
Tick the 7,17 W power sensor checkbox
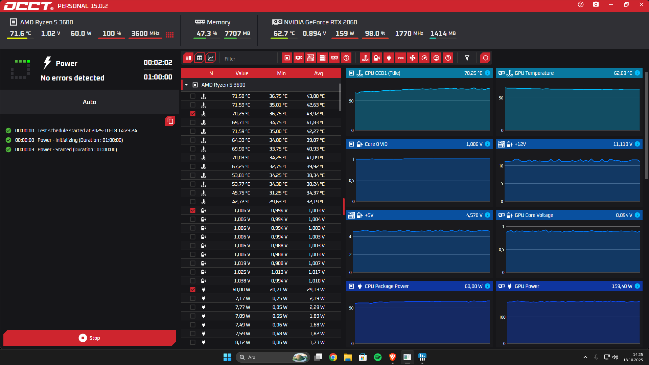(x=193, y=298)
